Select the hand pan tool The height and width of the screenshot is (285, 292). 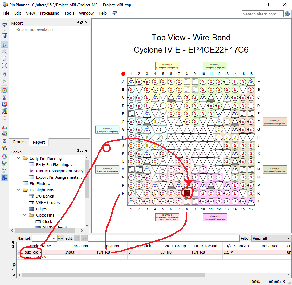(x=4, y=59)
